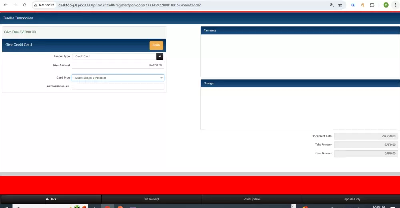
Task: Click the blue extension icon in toolbar
Action: pos(353,5)
